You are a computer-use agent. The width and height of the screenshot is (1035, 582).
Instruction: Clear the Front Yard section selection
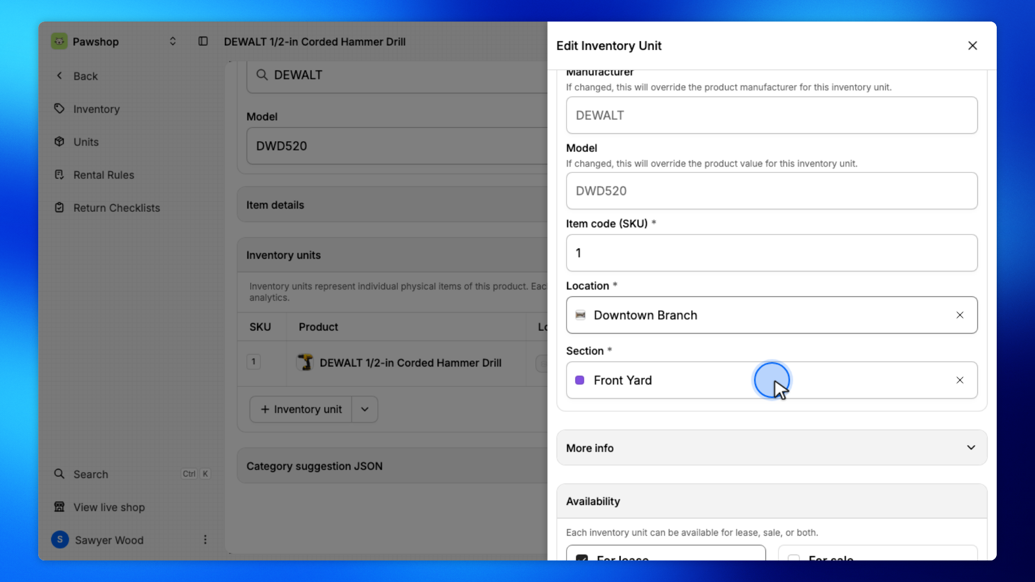(x=960, y=380)
